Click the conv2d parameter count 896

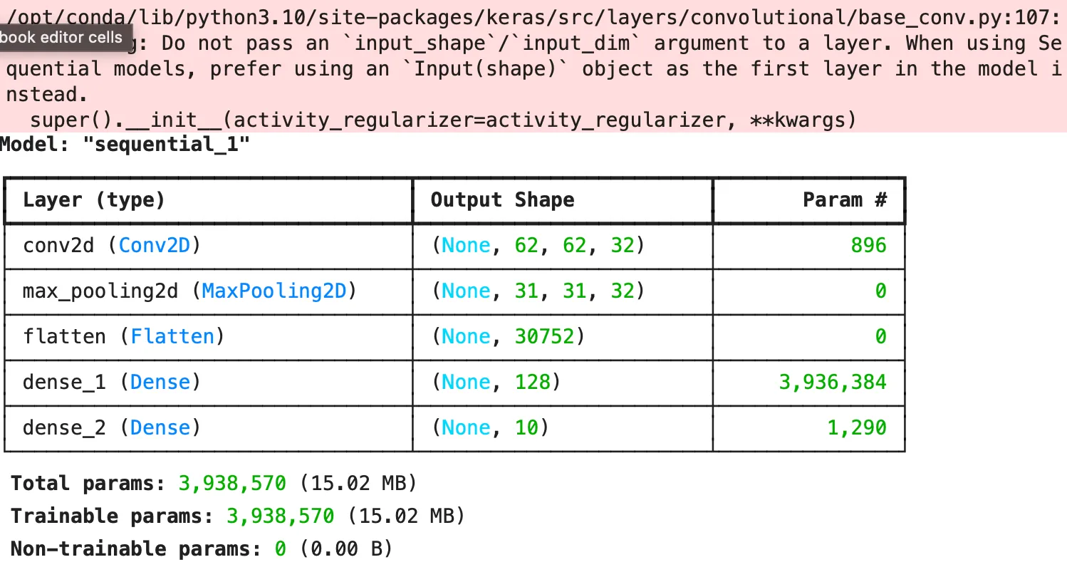868,246
